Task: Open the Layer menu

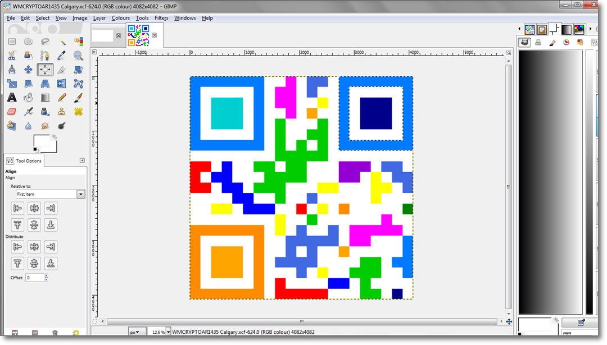Action: [x=99, y=18]
